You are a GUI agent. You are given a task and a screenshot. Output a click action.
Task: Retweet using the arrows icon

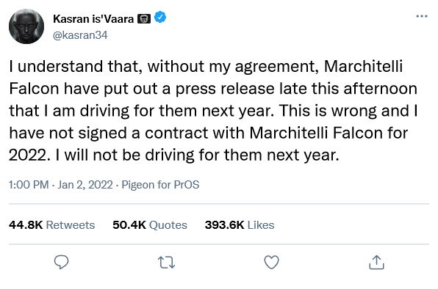167,263
